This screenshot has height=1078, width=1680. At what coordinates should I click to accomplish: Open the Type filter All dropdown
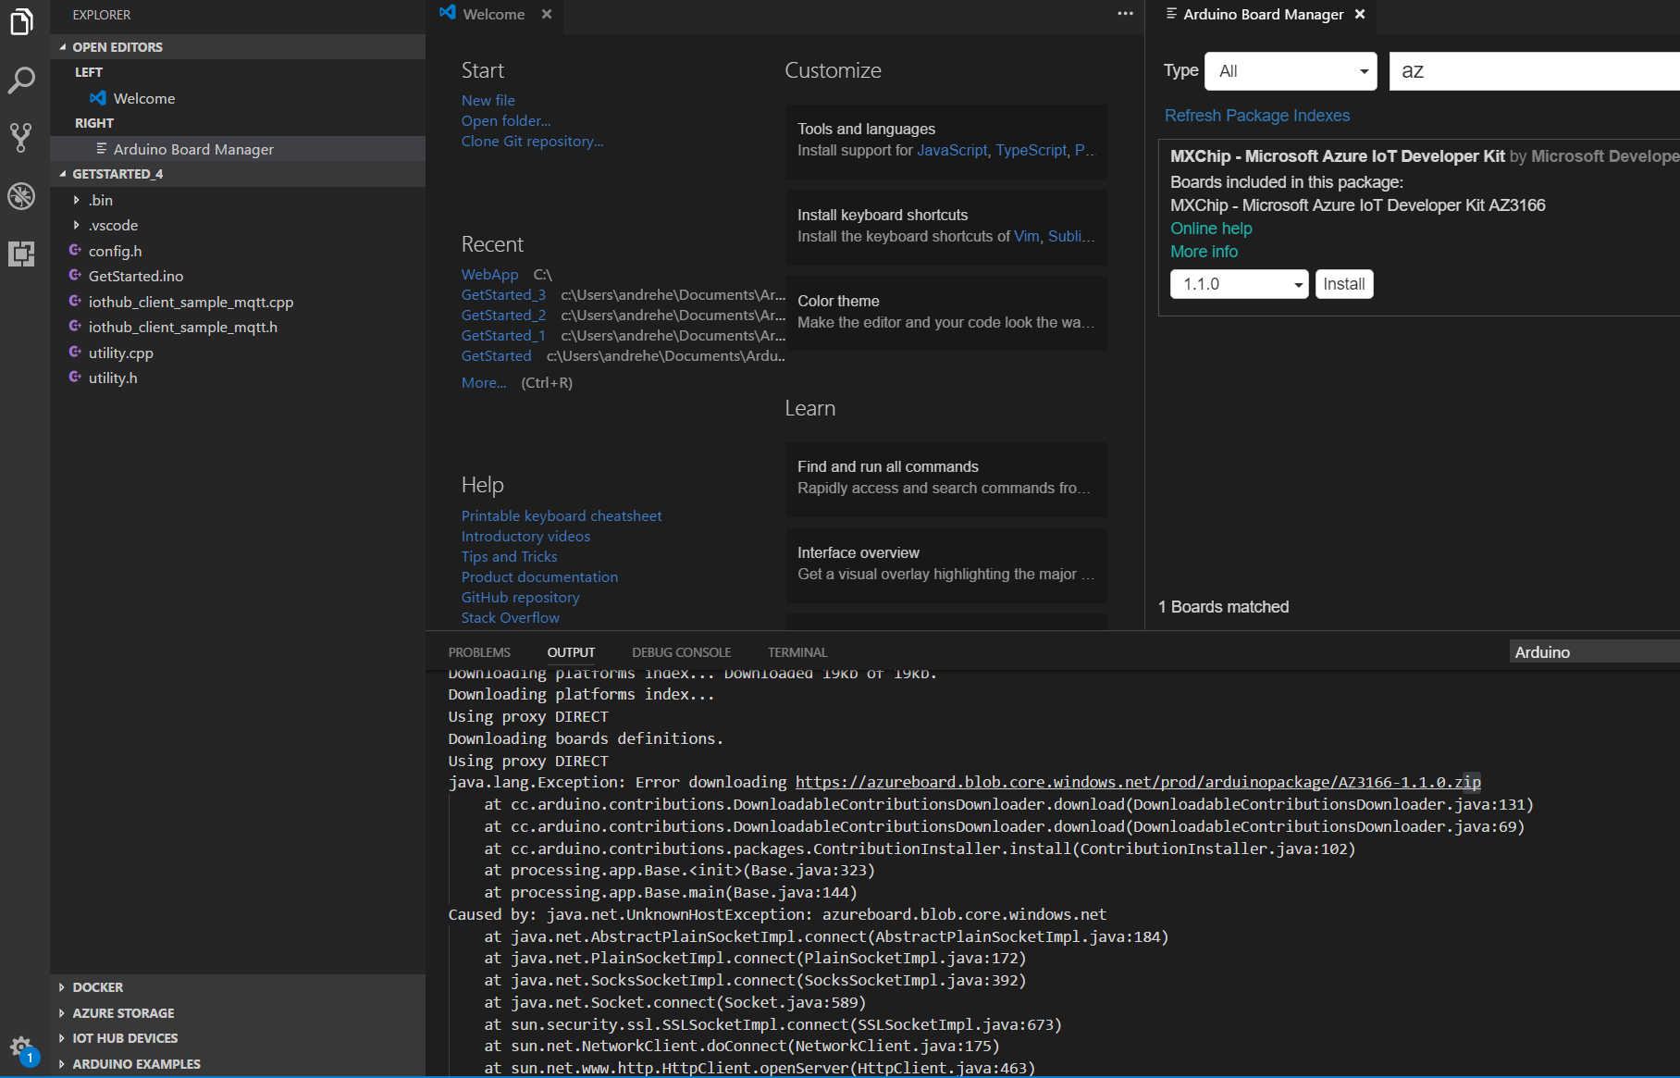tap(1291, 70)
